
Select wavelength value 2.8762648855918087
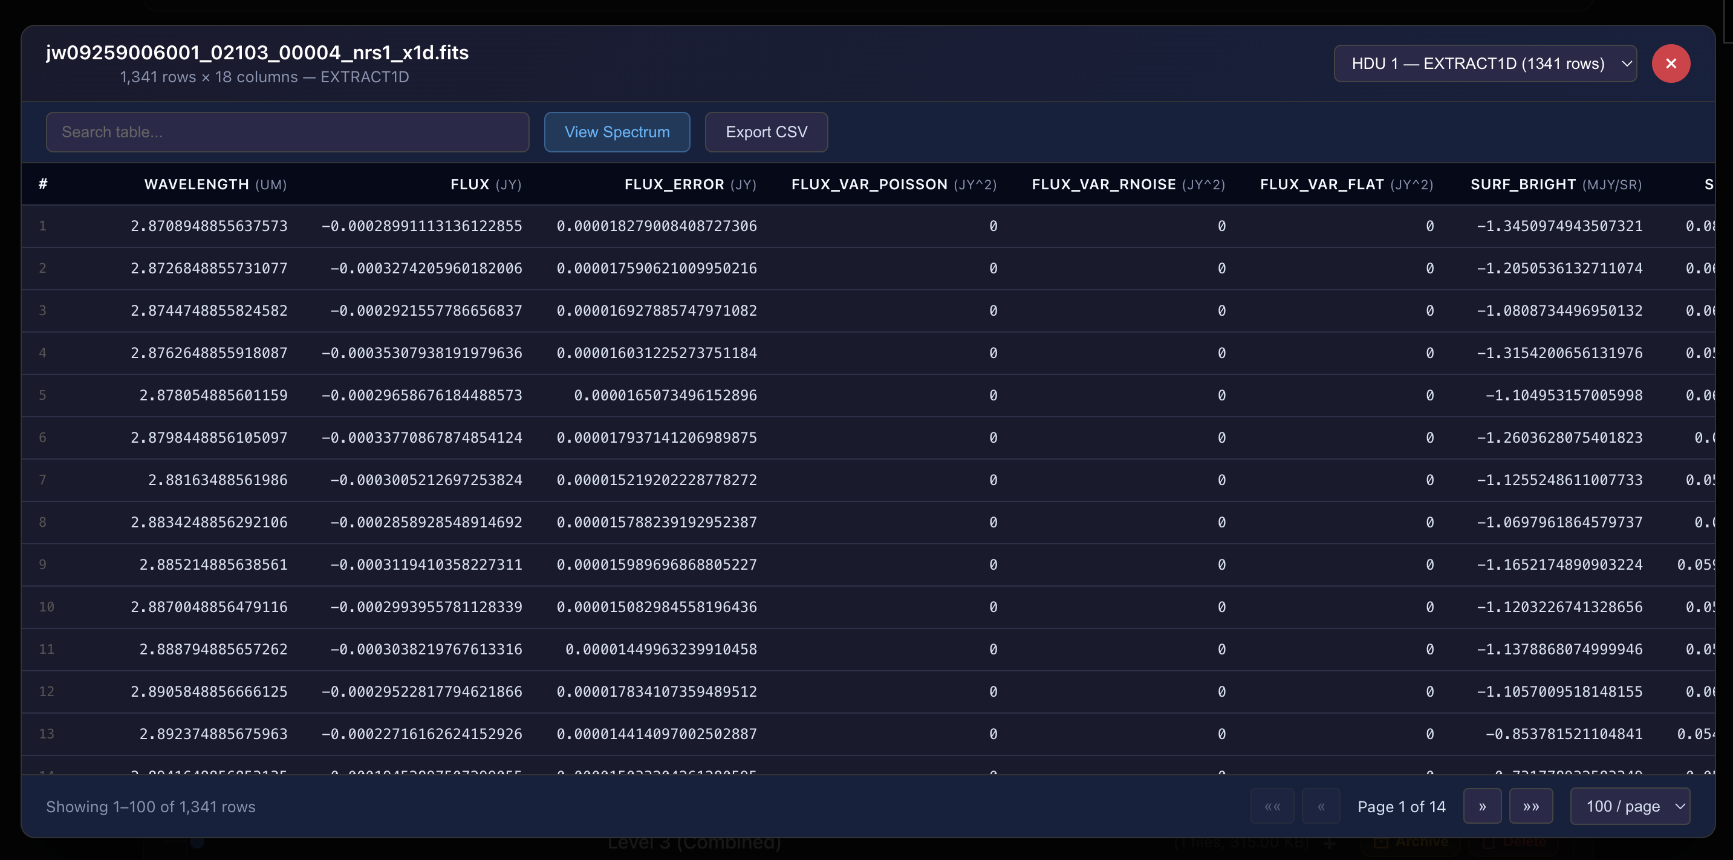(209, 353)
